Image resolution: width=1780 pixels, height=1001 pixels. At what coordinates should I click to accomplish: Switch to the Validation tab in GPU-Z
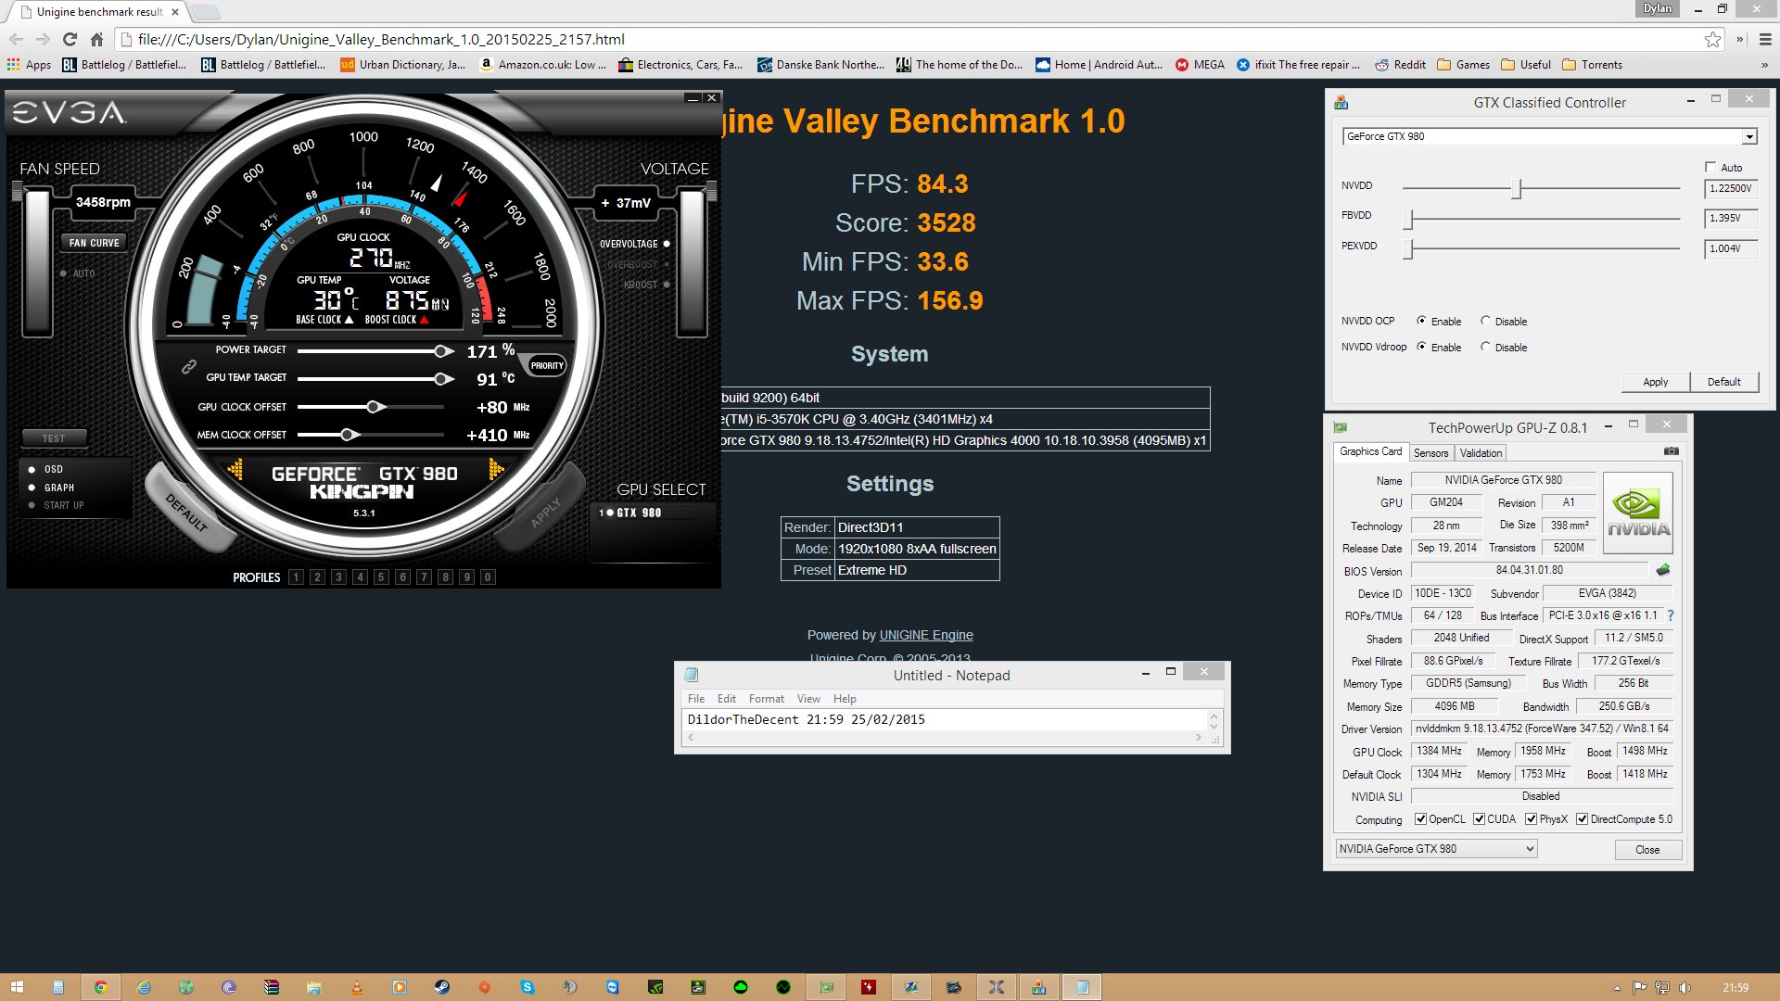[x=1481, y=452]
